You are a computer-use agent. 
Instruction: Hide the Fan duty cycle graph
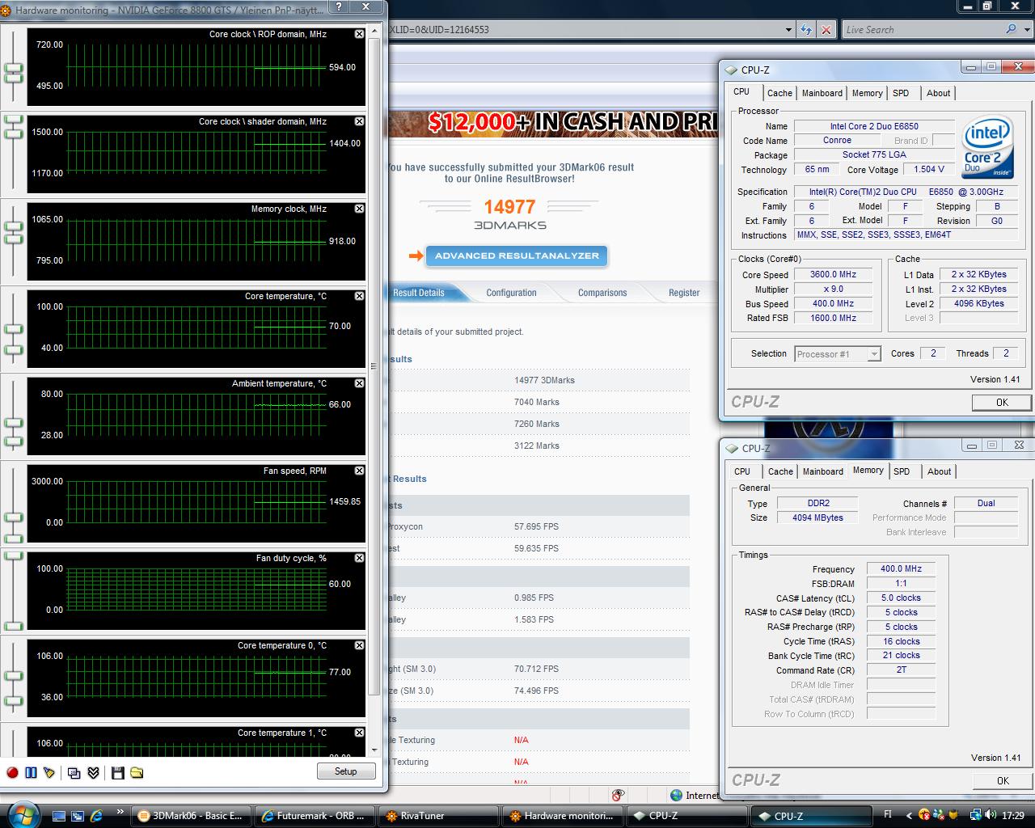(359, 558)
